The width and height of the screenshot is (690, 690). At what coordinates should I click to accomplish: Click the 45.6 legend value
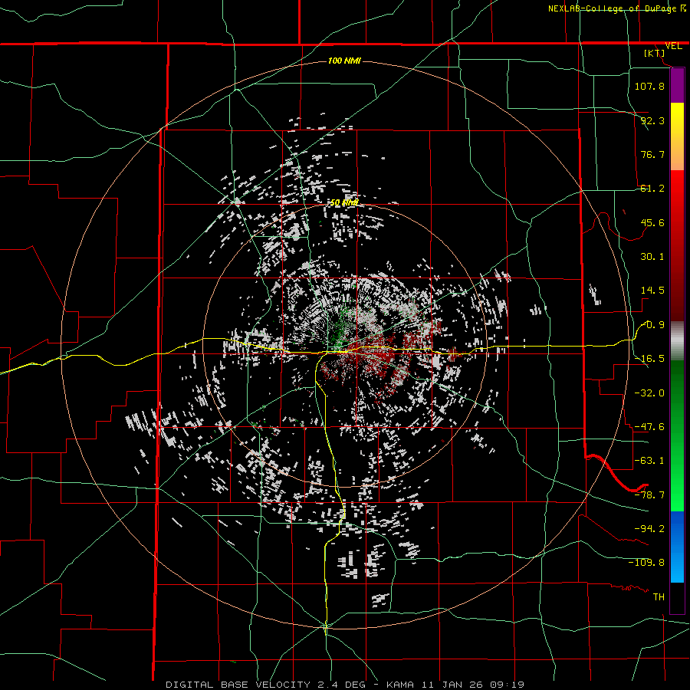[x=652, y=222]
